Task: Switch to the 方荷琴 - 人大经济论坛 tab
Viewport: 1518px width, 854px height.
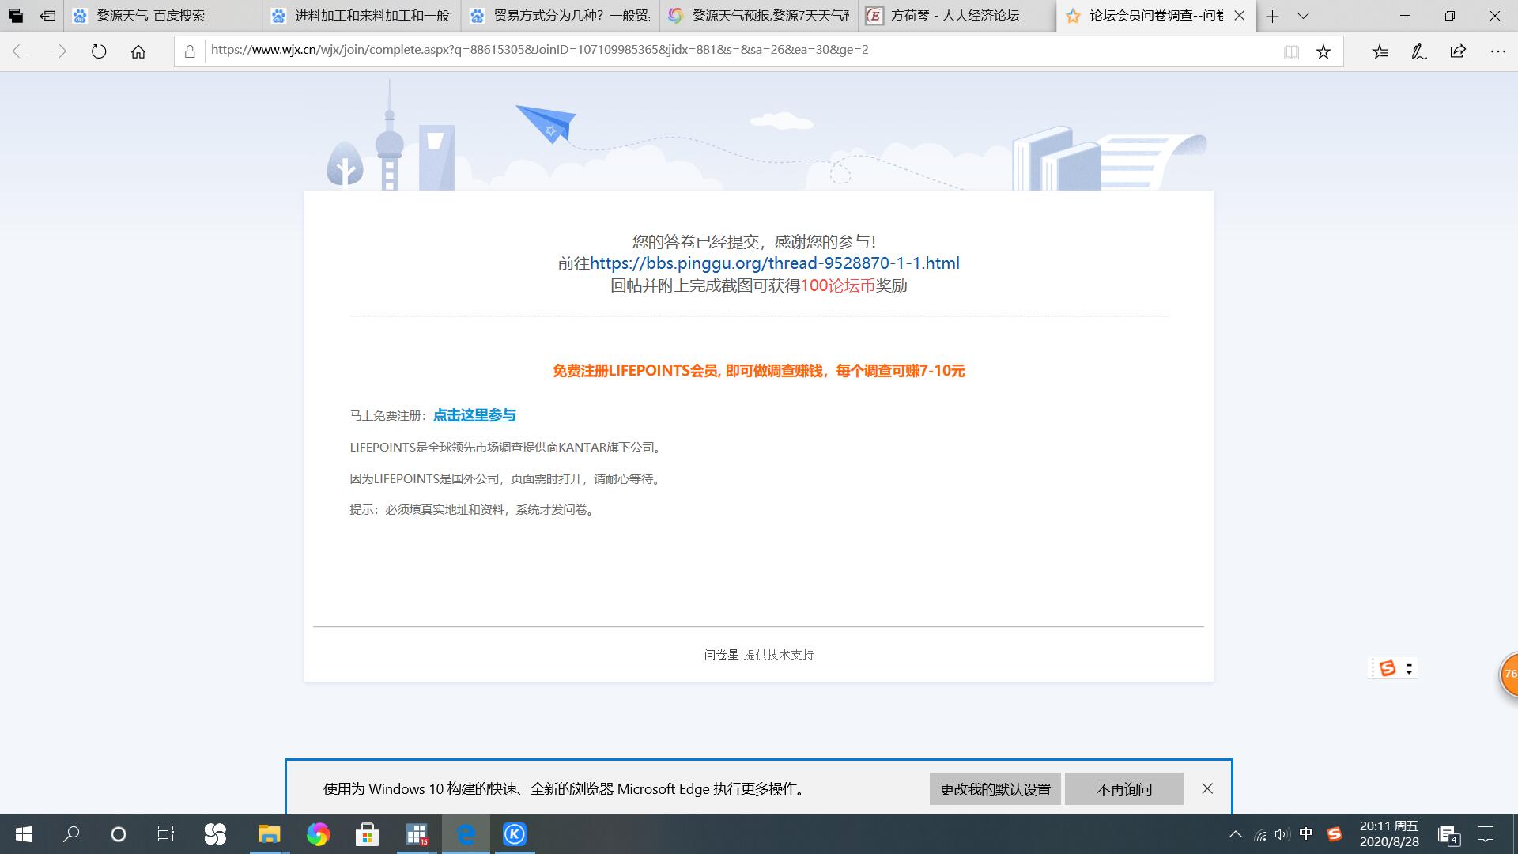Action: [954, 16]
